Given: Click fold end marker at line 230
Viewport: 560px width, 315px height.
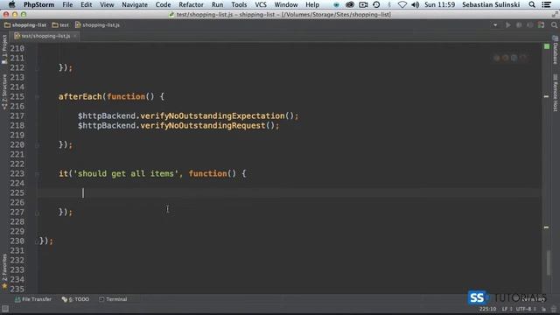Looking at the screenshot, I should coord(37,241).
